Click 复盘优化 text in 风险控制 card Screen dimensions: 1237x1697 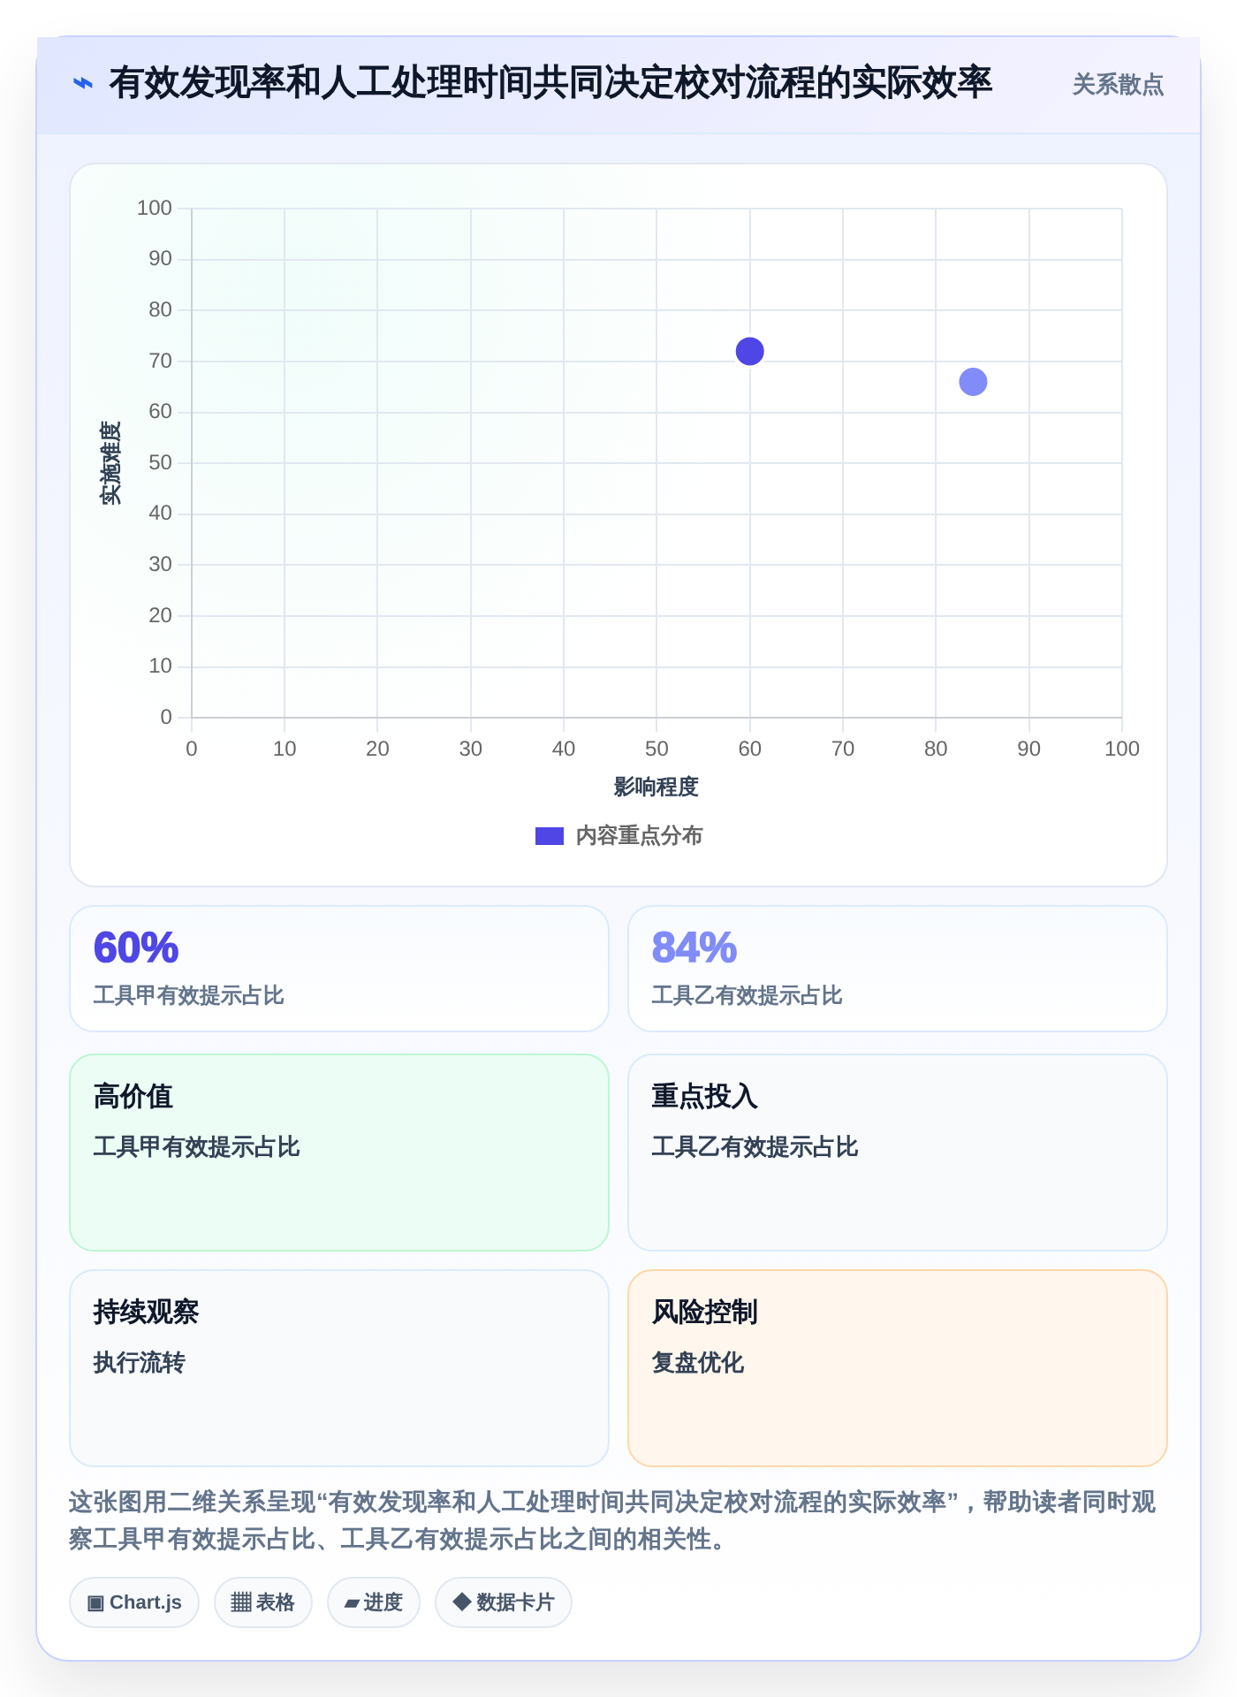698,1363
